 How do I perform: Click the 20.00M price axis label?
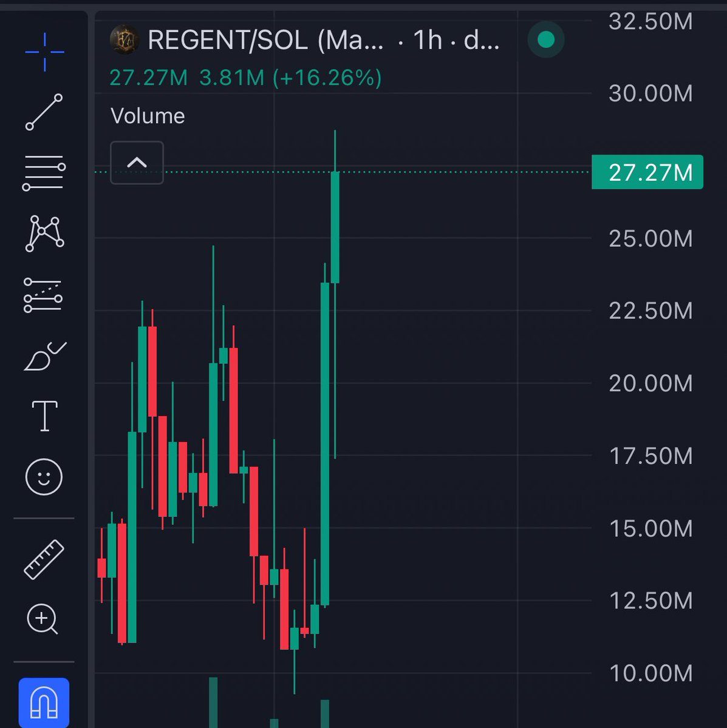click(650, 383)
